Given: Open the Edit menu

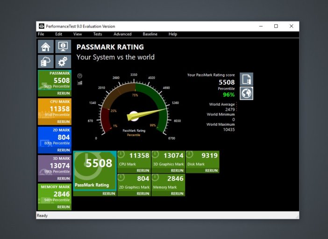Looking at the screenshot, I should (58, 34).
